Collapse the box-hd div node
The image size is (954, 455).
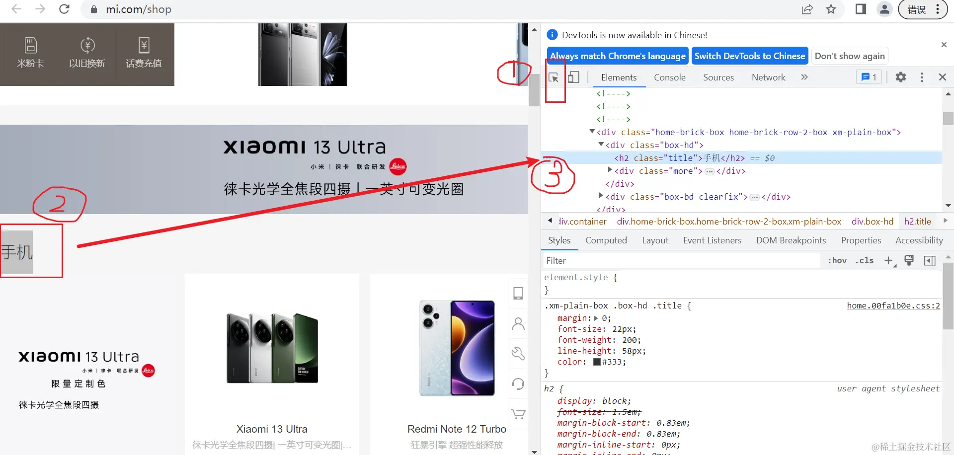(x=601, y=145)
